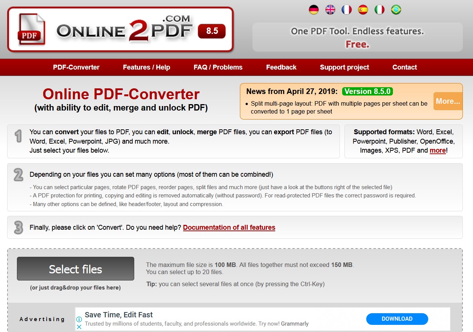The image size is (473, 332).
Task: Click the orange More... button in news box
Action: tap(448, 101)
